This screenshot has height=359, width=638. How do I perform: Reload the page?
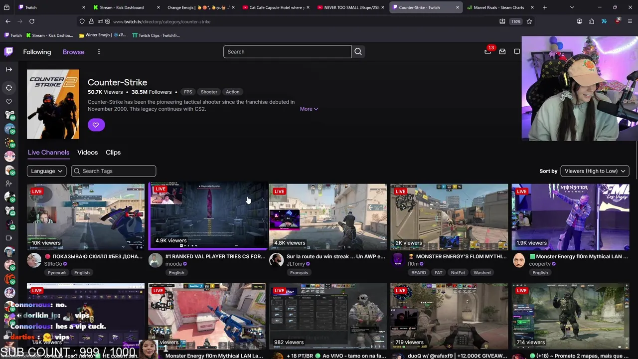(x=32, y=21)
